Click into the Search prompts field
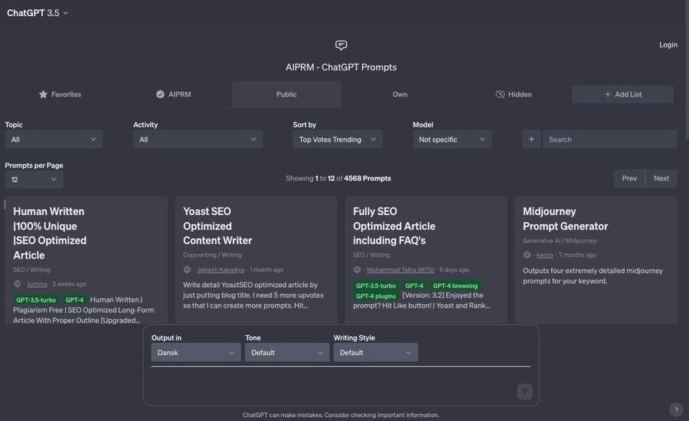The height and width of the screenshot is (421, 689). (609, 139)
